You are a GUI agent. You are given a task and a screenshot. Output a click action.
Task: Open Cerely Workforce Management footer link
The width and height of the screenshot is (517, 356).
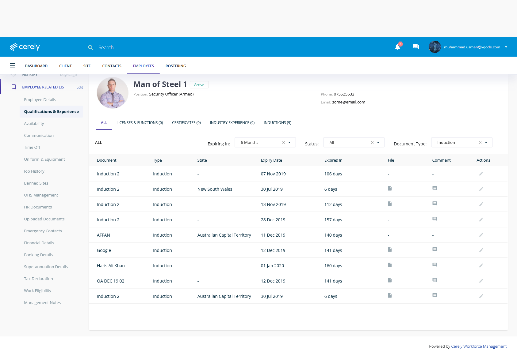click(x=479, y=347)
